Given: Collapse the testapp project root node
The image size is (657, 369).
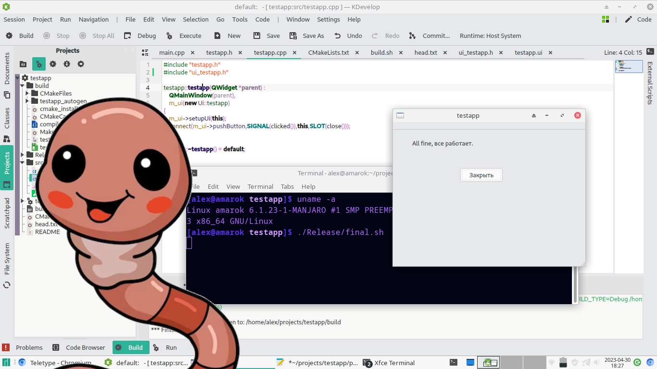Looking at the screenshot, I should tap(18, 78).
